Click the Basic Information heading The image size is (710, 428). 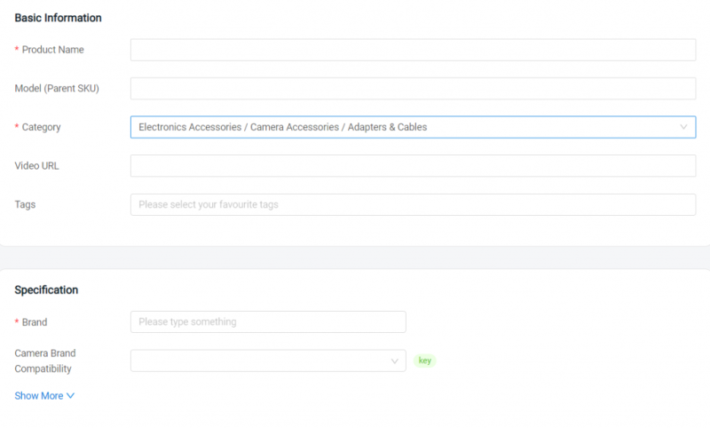tap(58, 18)
